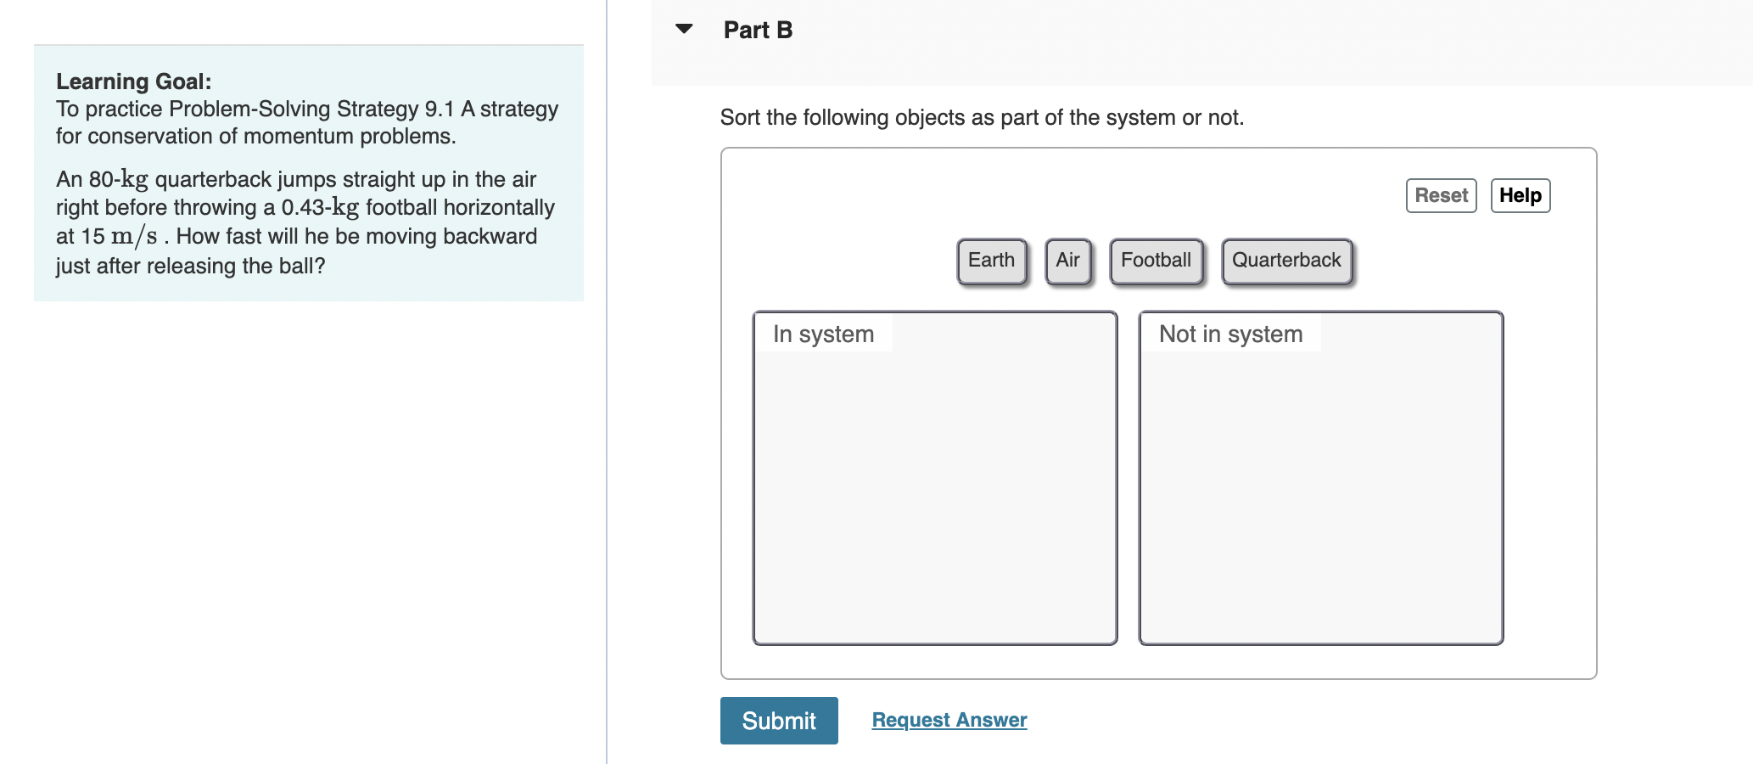Open the Help dialog
Viewport: 1753px width, 764px height.
point(1520,195)
